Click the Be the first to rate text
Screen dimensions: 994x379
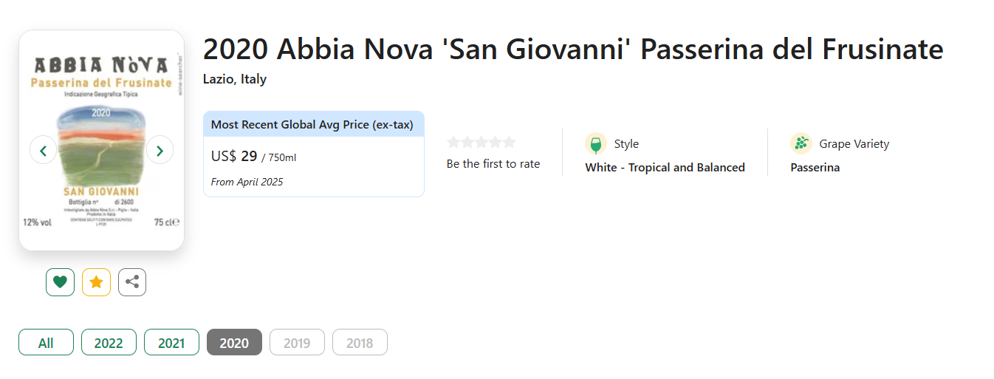tap(493, 164)
